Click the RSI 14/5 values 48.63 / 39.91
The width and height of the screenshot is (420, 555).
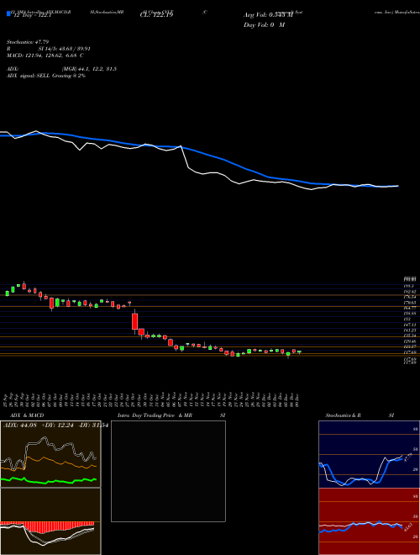pyautogui.click(x=50, y=49)
